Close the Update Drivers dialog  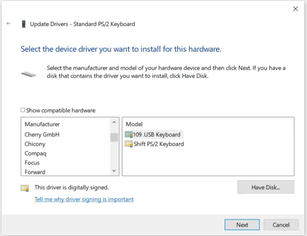tap(295, 9)
